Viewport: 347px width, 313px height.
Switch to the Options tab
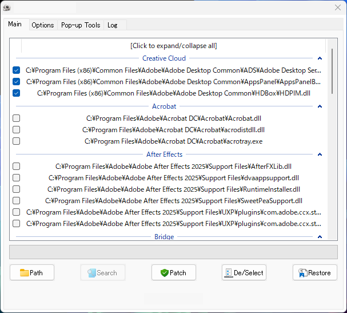click(43, 25)
